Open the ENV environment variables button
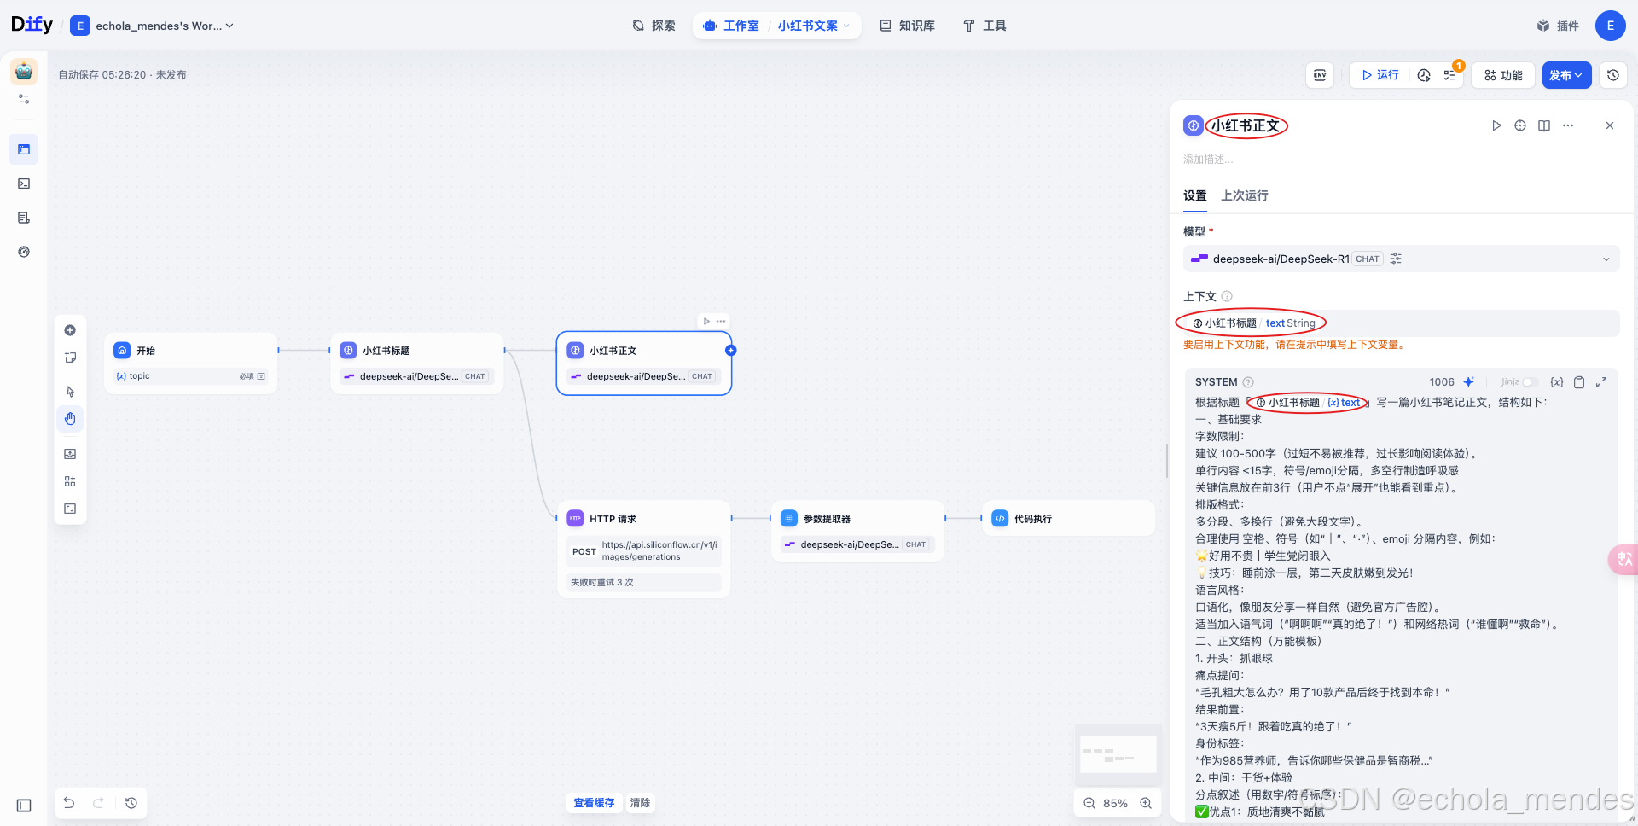 [1320, 75]
